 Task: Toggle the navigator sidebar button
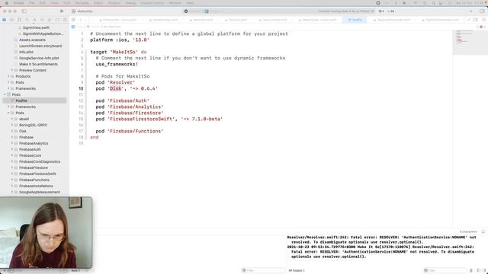click(24, 11)
